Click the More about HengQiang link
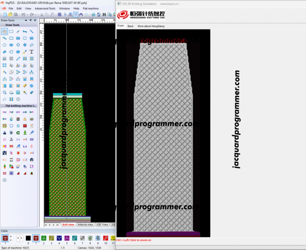Viewport: 306px width, 250px height. [150, 26]
